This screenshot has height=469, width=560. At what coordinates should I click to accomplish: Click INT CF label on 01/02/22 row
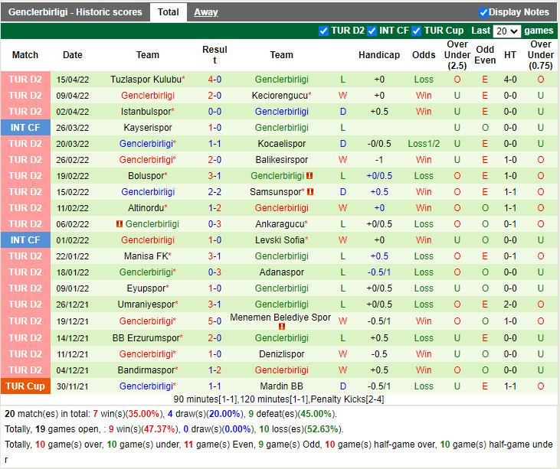coord(25,240)
